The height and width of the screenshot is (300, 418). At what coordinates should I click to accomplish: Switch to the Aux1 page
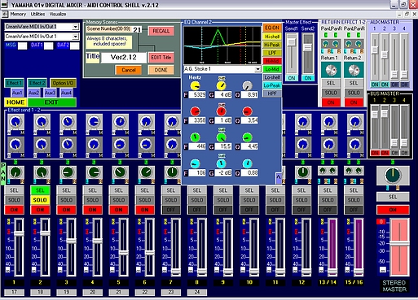click(x=17, y=93)
